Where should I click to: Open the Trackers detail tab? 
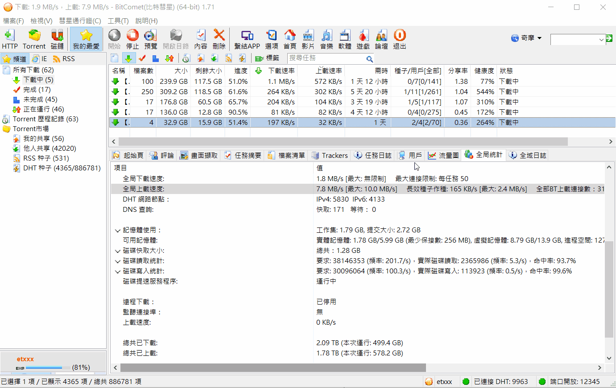tap(330, 155)
